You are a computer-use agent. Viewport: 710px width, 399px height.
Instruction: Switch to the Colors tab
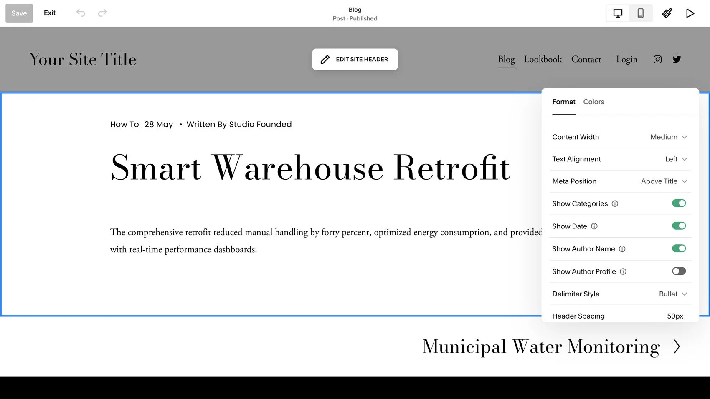[x=593, y=102]
